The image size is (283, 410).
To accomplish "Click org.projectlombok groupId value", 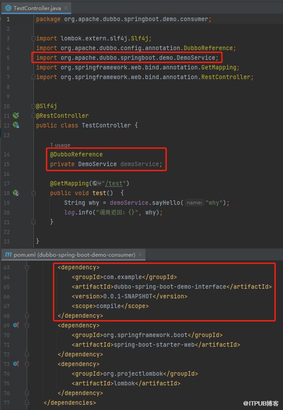I will click(x=133, y=374).
